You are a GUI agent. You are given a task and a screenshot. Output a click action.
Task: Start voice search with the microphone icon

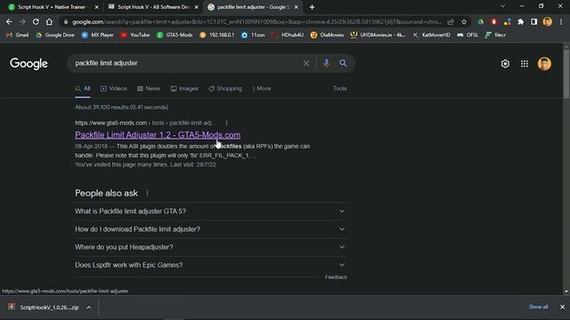[x=326, y=63]
